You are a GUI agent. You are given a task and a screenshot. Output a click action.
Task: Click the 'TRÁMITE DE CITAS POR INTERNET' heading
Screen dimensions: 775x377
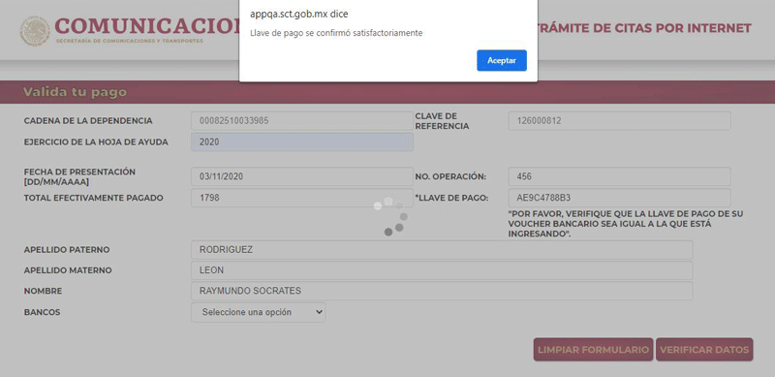[644, 28]
